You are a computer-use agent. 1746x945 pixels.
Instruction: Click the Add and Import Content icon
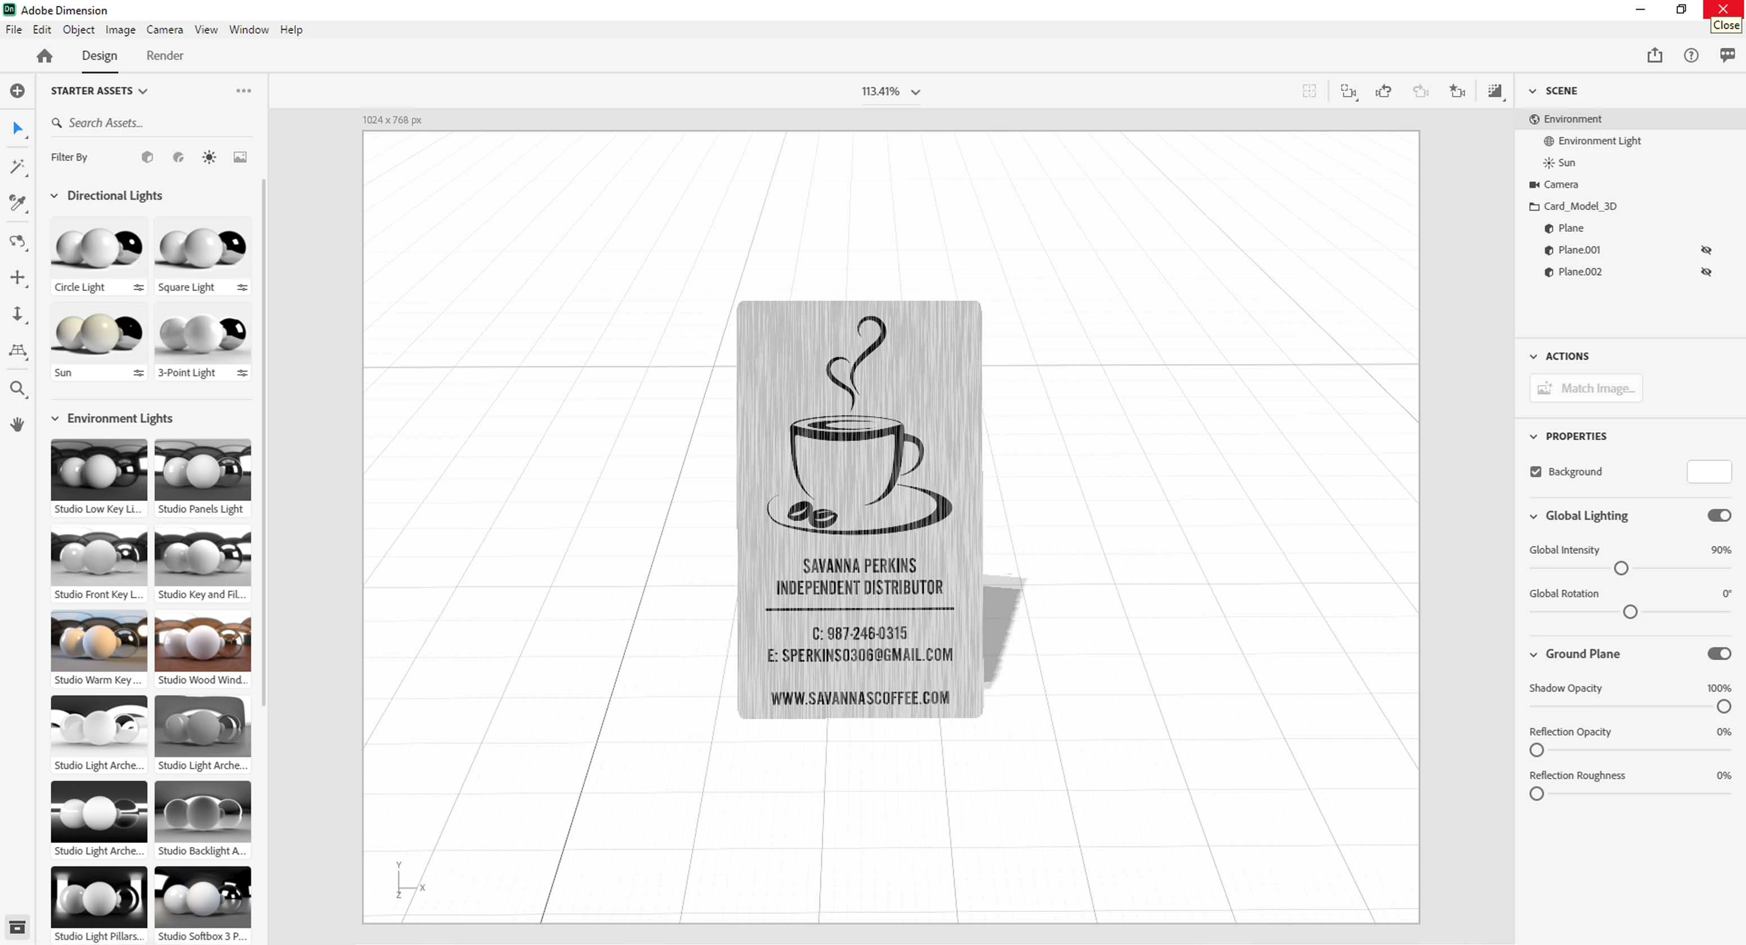(17, 91)
